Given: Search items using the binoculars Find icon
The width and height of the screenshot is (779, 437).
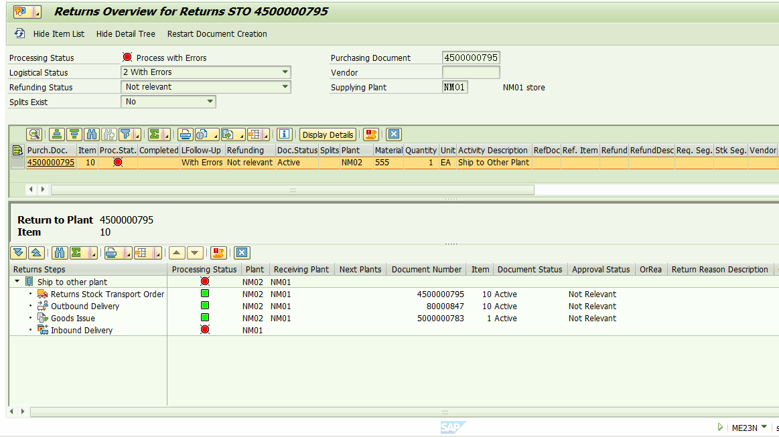Looking at the screenshot, I should click(x=90, y=134).
